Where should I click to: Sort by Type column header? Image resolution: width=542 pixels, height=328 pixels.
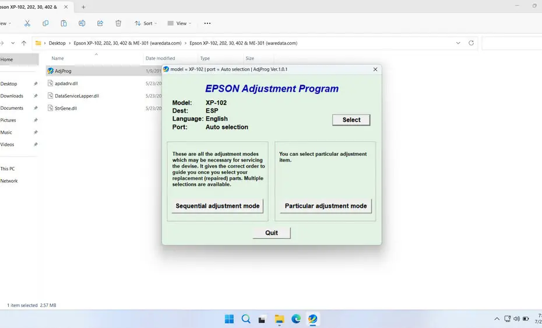205,58
